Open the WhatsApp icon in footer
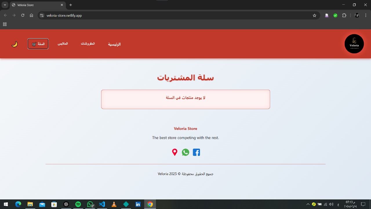371x209 pixels. [x=185, y=152]
